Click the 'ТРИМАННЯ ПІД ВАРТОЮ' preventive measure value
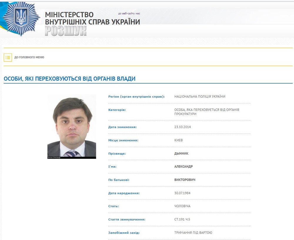Viewport: 294px width, 240px height. tap(193, 233)
